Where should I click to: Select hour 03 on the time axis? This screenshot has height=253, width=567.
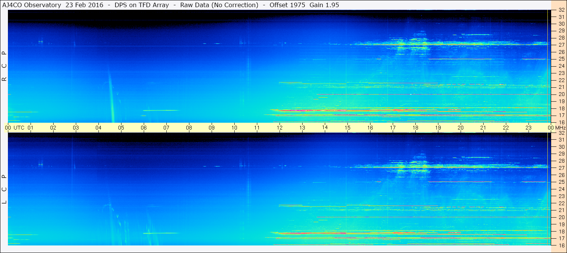pos(76,128)
